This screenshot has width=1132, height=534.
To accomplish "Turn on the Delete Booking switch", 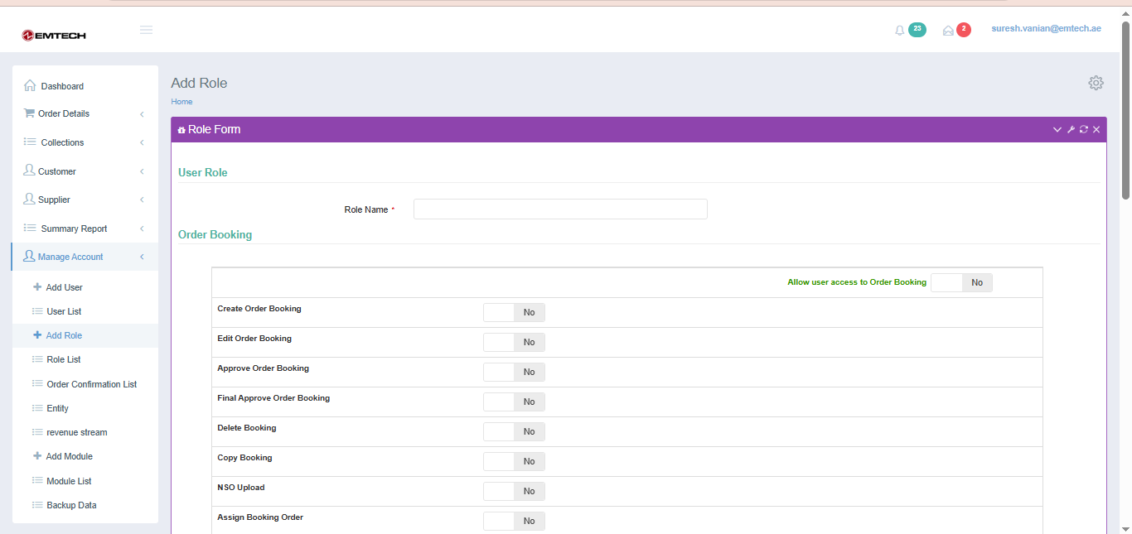I will tap(514, 432).
